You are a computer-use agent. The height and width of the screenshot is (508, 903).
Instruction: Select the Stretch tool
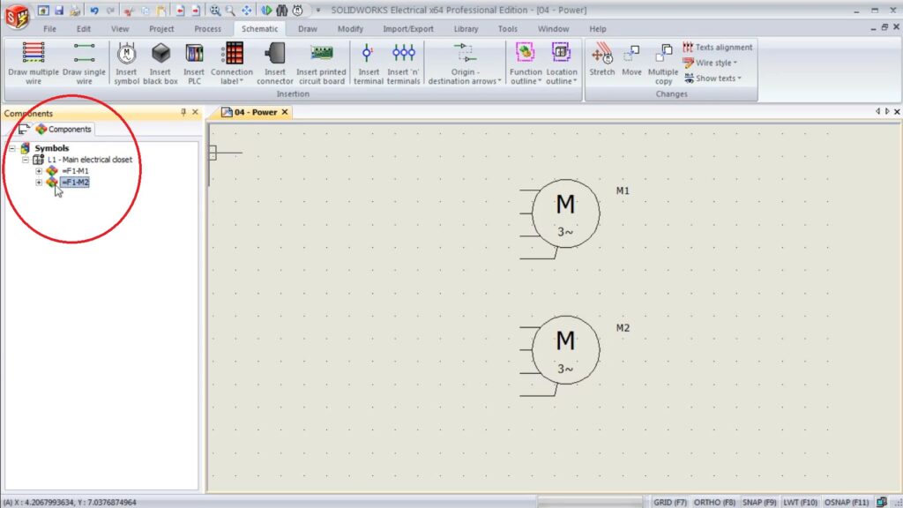(601, 61)
